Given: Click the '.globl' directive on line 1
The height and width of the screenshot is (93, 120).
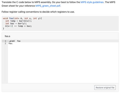Looking at the screenshot, I should point(12,41).
